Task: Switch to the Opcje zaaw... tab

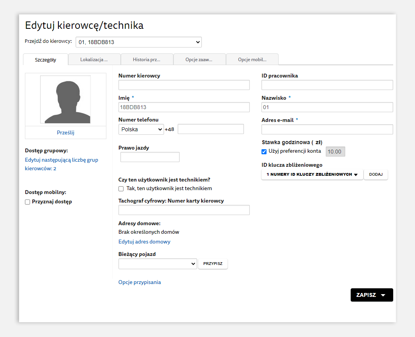Action: point(199,60)
